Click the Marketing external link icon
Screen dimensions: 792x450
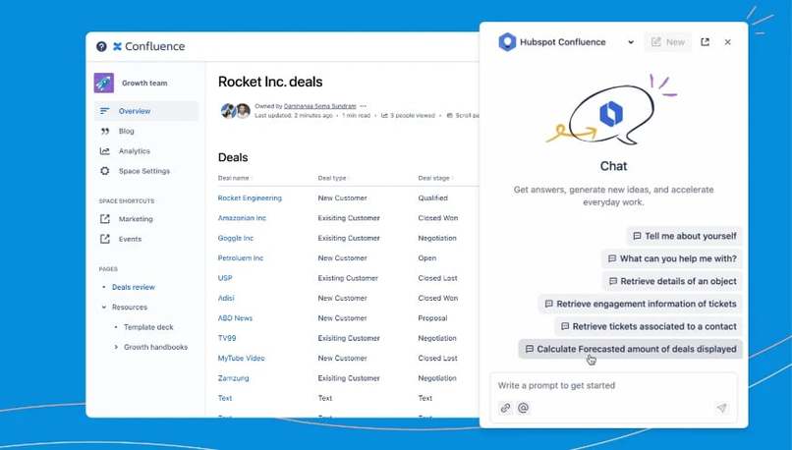pyautogui.click(x=104, y=219)
